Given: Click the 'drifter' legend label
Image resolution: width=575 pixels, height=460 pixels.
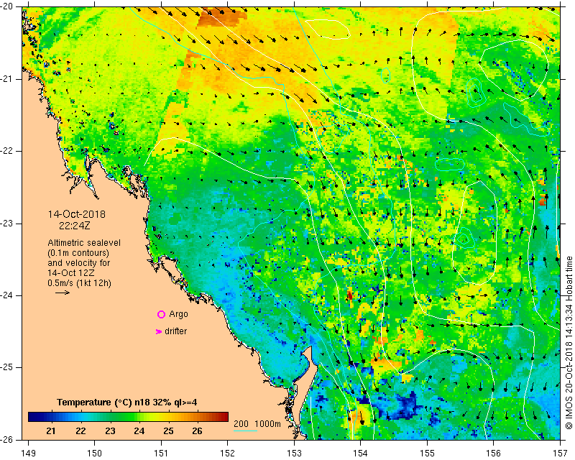Looking at the screenshot, I should click(175, 331).
